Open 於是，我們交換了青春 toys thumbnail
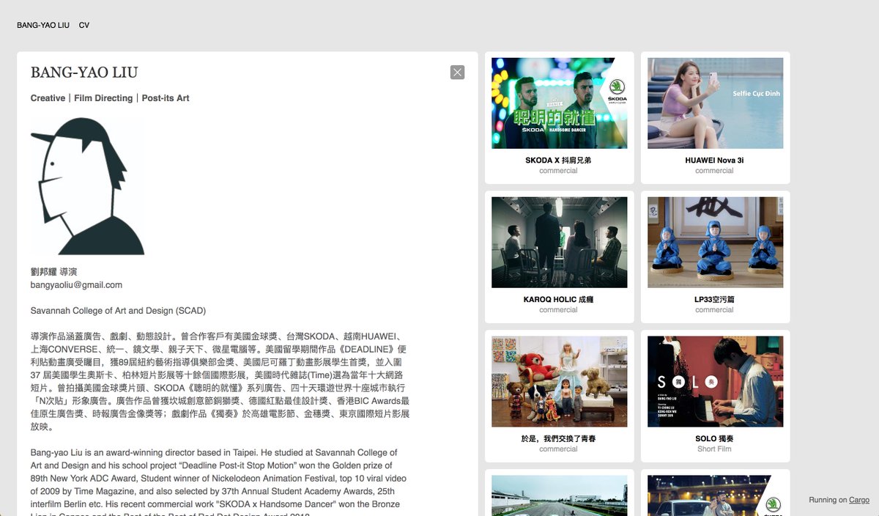The height and width of the screenshot is (516, 879). click(x=559, y=382)
